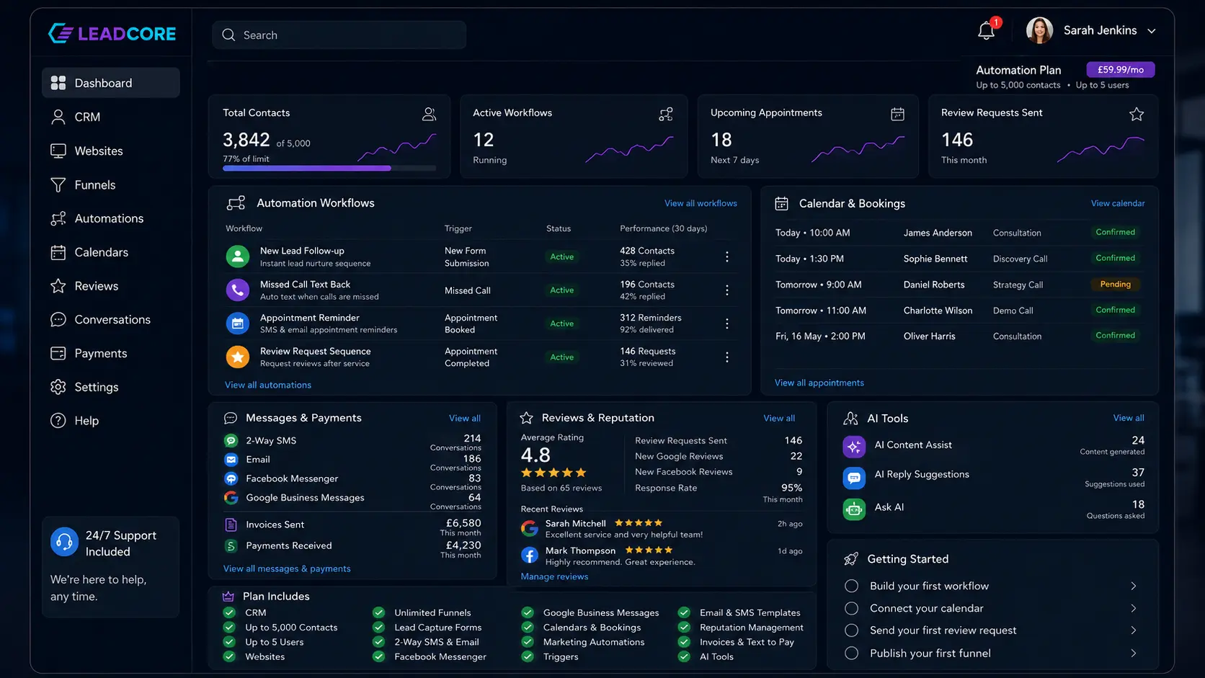Click the search magnifier icon
This screenshot has height=678, width=1205.
click(228, 35)
